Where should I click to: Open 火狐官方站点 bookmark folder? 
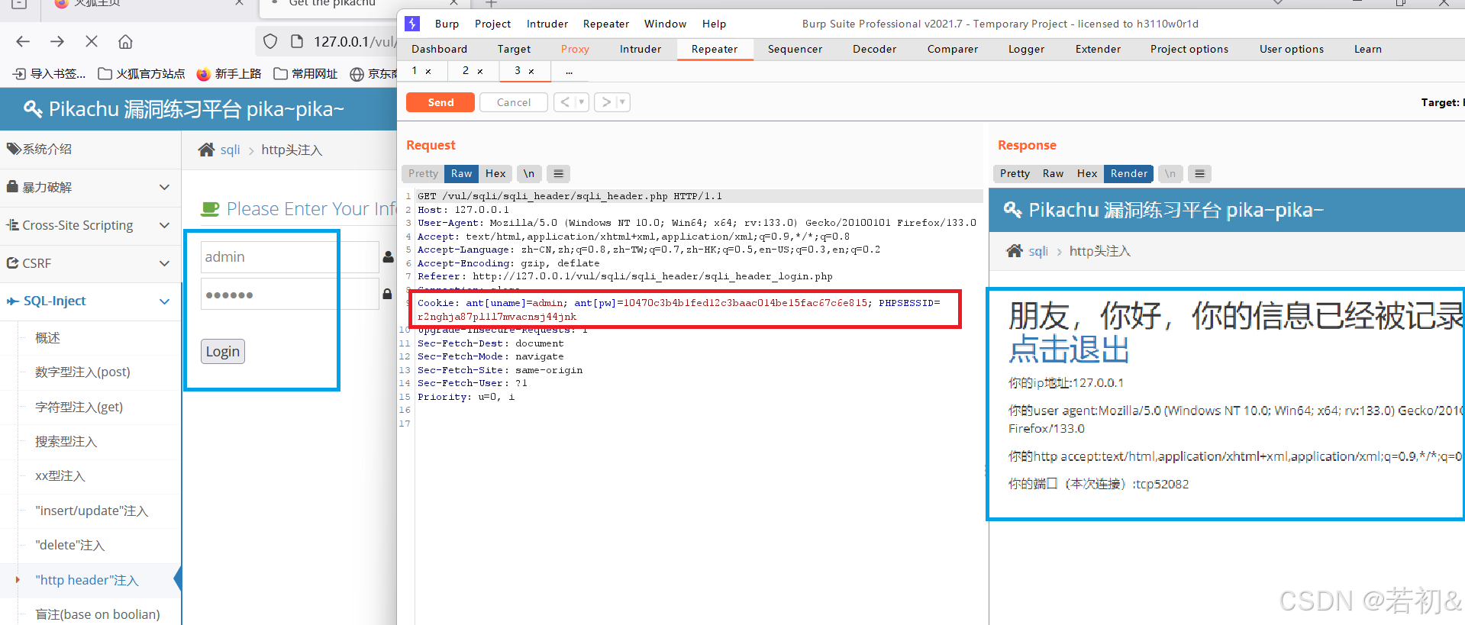(142, 74)
